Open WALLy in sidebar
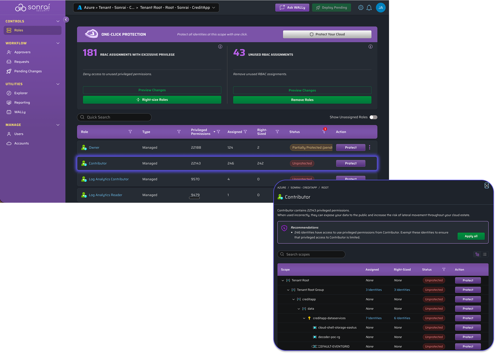495x353 pixels. (x=20, y=112)
